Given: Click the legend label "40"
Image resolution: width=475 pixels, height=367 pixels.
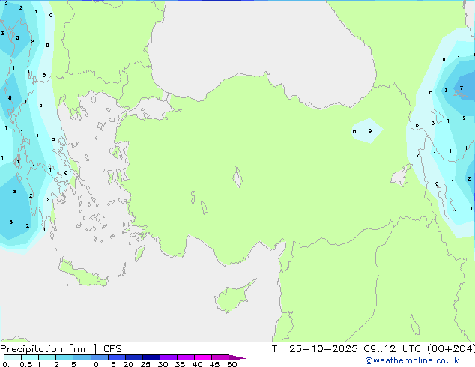Looking at the screenshot, I should pyautogui.click(x=197, y=364).
